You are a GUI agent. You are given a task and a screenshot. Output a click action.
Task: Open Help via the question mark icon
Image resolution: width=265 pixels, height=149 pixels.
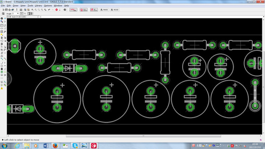coord(65,10)
